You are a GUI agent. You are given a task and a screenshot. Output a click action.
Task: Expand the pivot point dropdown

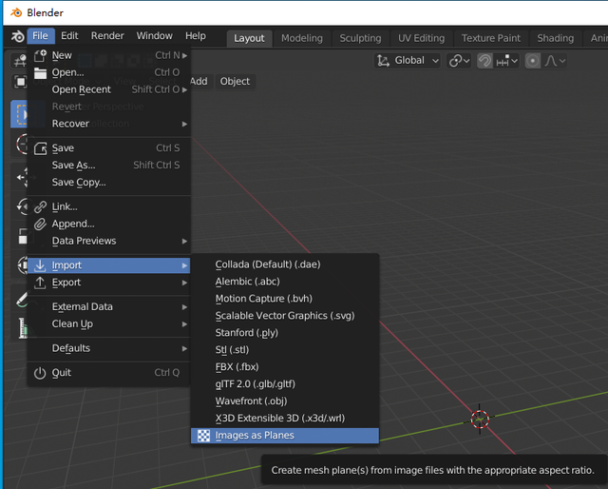[x=460, y=60]
